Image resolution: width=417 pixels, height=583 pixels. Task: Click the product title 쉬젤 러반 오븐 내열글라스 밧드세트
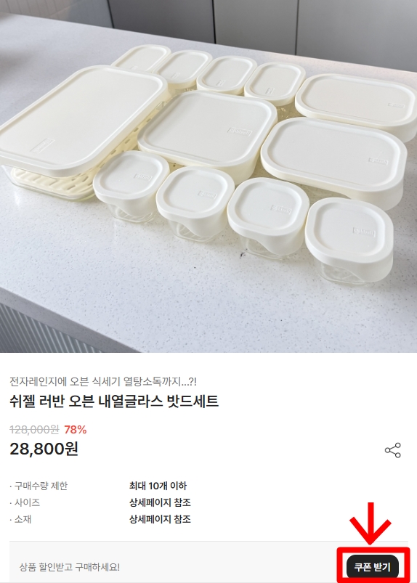(114, 401)
